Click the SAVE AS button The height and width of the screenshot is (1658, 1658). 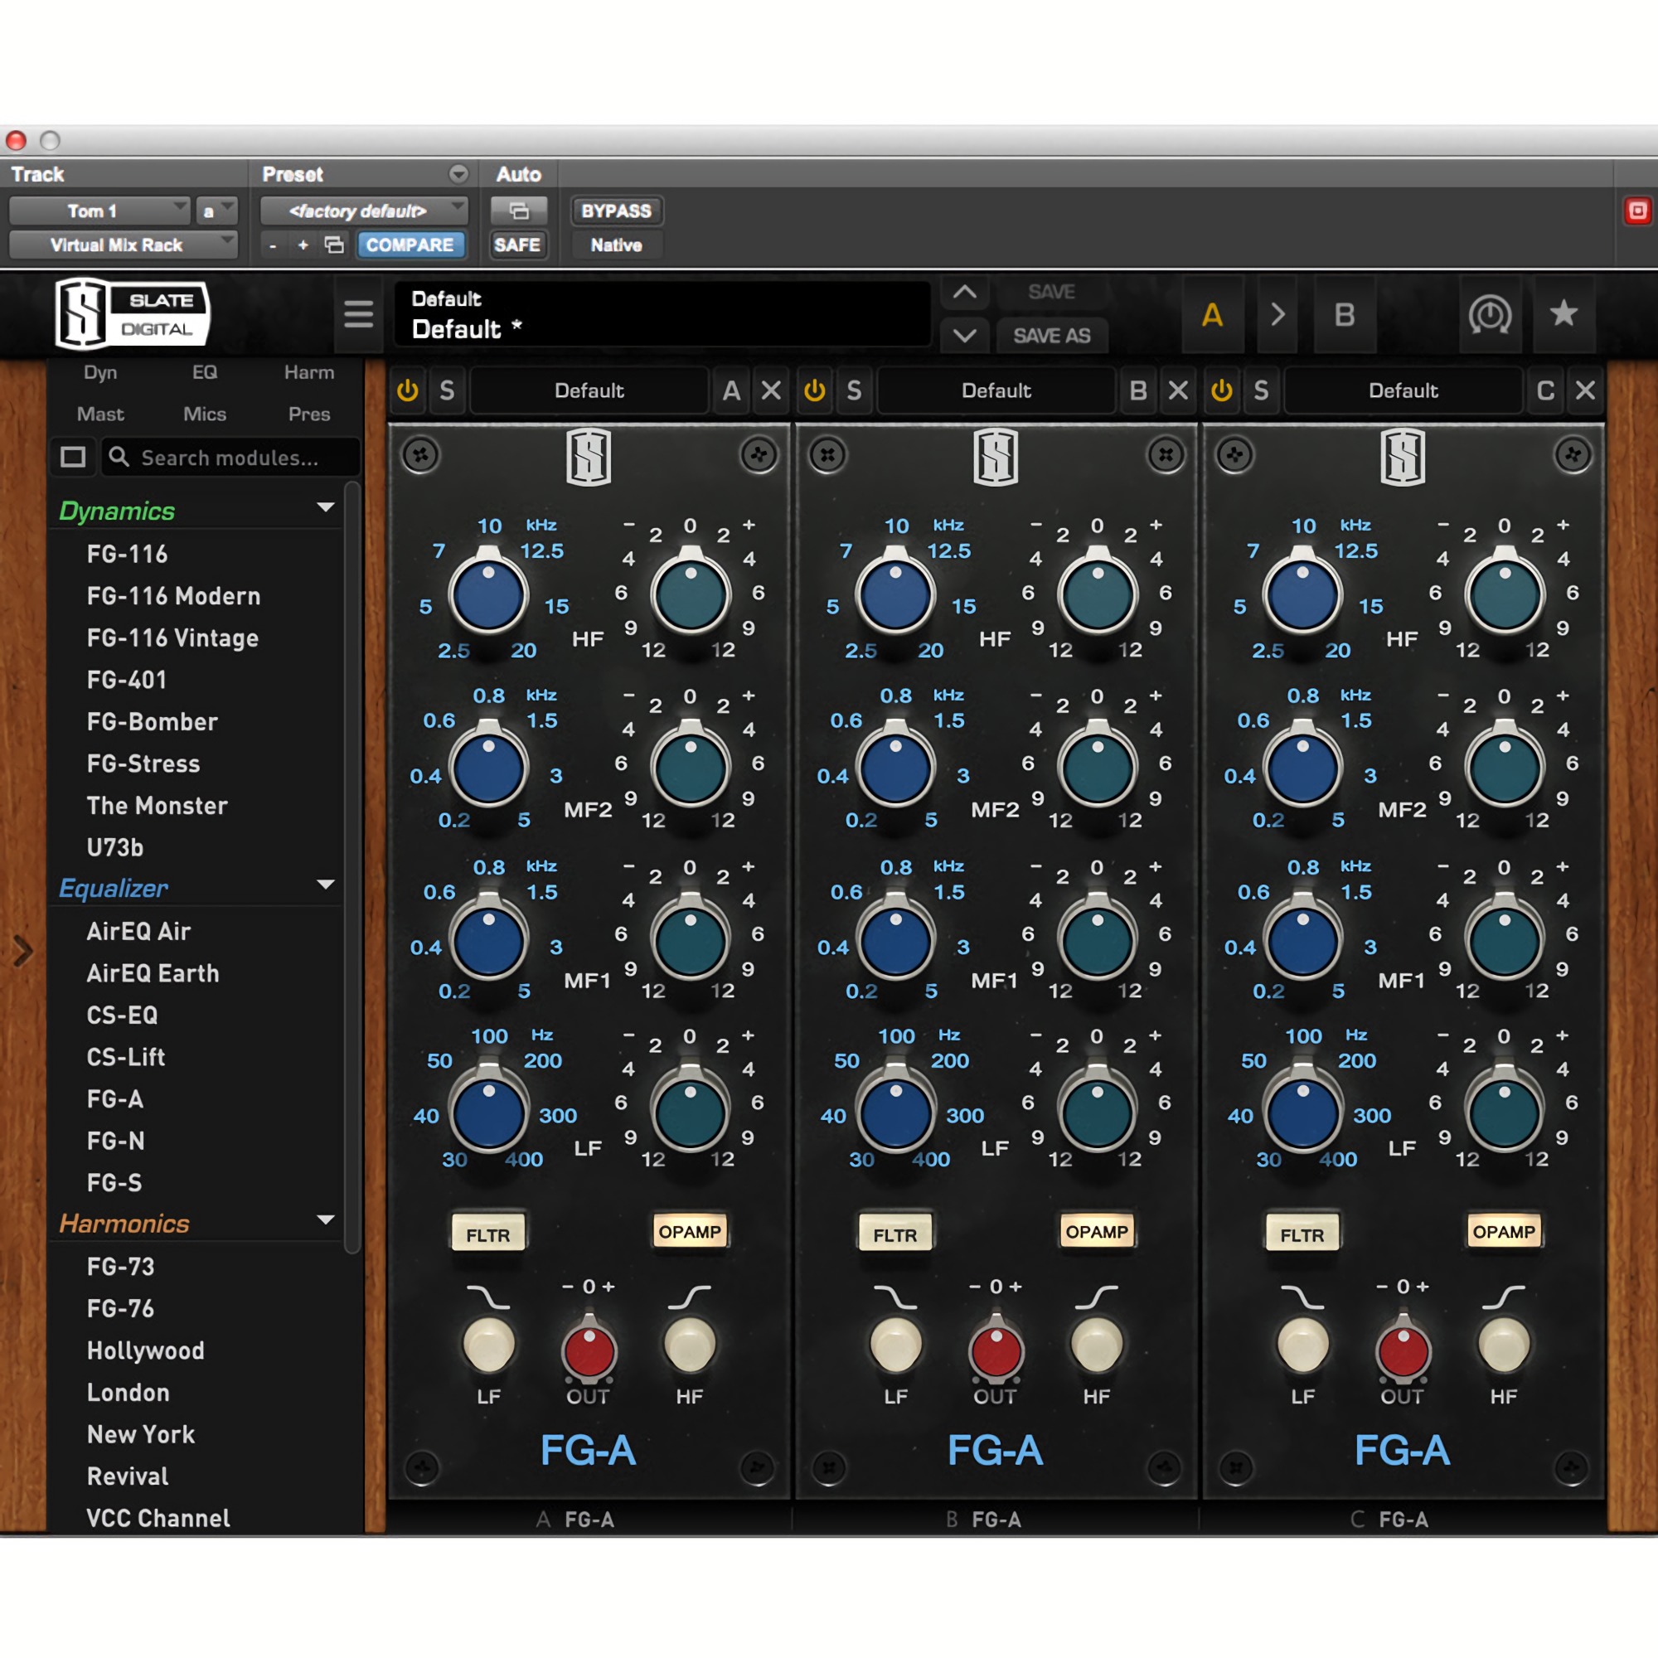1052,336
